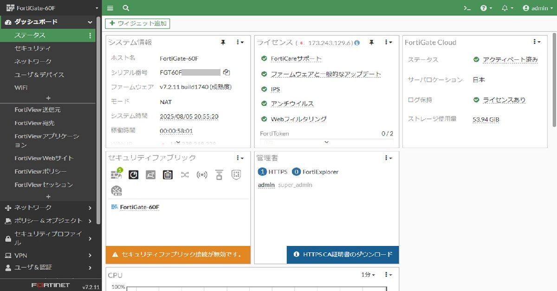Click HTTPS CA証明書のダウンロード banner
Screen dimensions: 557x291
tap(343, 255)
